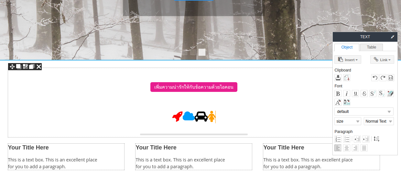This screenshot has height=176, width=401.
Task: Click the layers stack icon on the block toolbar
Action: (32, 67)
